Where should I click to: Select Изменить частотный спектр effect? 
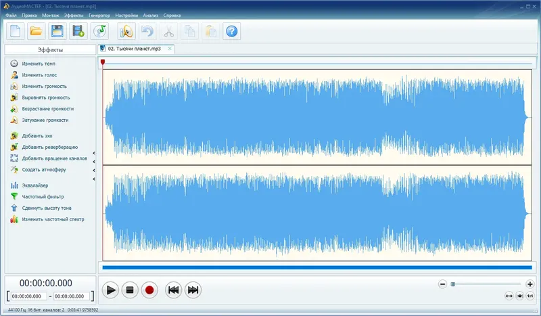point(47,219)
